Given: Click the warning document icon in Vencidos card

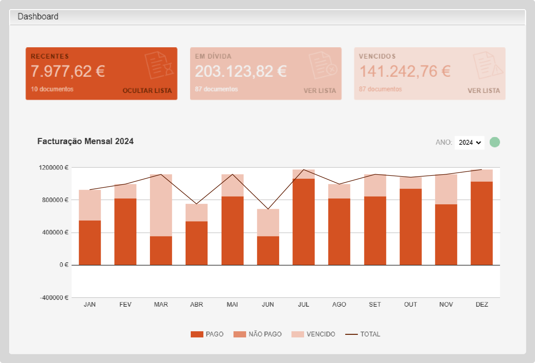Looking at the screenshot, I should point(487,65).
